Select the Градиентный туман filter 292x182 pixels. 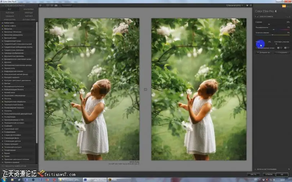point(13,41)
